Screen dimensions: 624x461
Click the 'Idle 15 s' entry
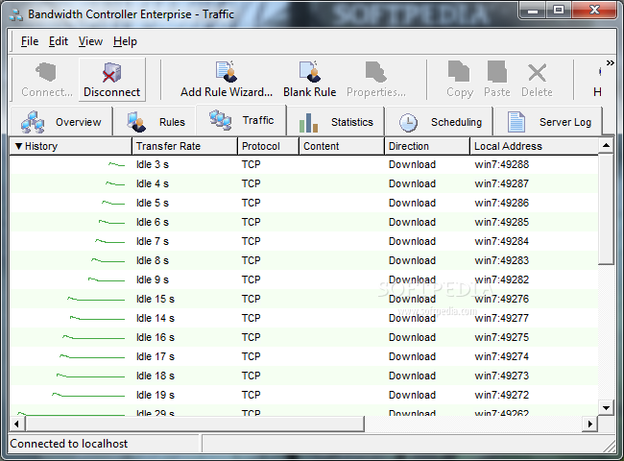click(x=156, y=299)
